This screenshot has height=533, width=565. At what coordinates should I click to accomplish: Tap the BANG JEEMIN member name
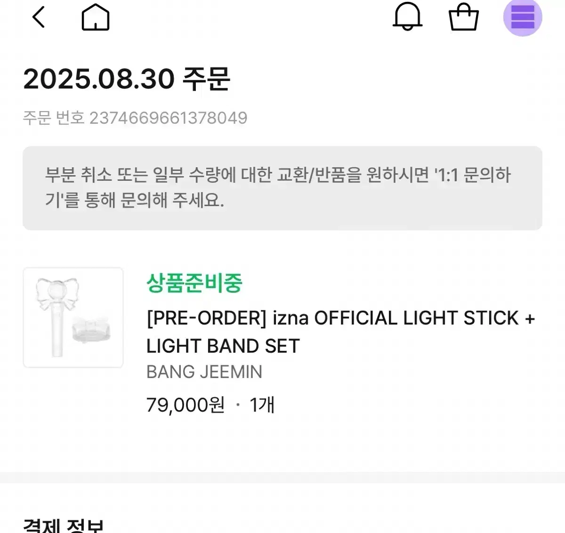[203, 372]
